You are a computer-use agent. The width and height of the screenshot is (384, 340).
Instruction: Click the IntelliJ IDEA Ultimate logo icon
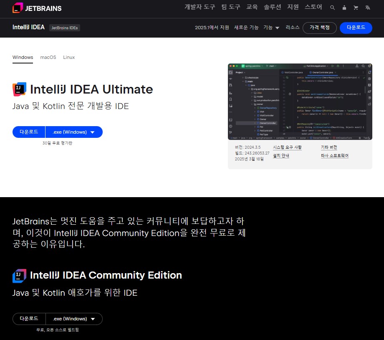click(19, 89)
